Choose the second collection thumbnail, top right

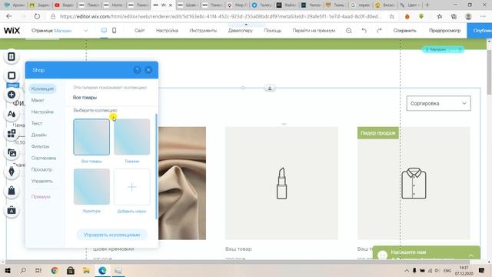(131, 137)
